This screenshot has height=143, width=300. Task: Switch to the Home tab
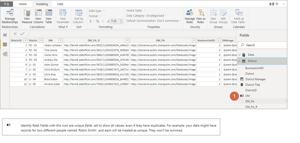tap(23, 4)
